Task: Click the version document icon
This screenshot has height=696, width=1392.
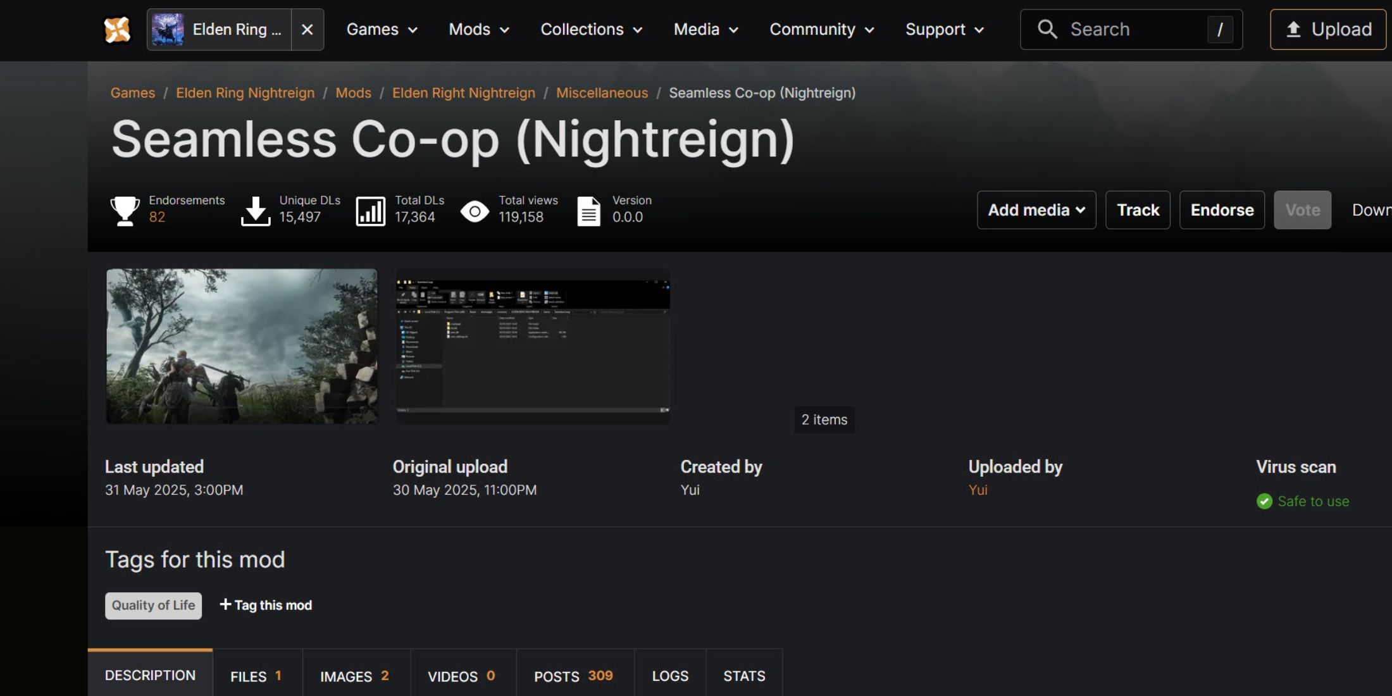Action: (x=588, y=211)
